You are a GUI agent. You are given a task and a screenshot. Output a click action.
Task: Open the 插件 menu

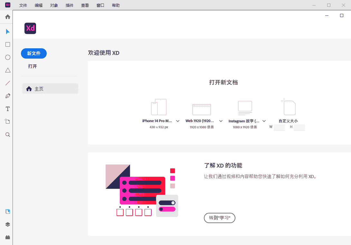pyautogui.click(x=69, y=5)
